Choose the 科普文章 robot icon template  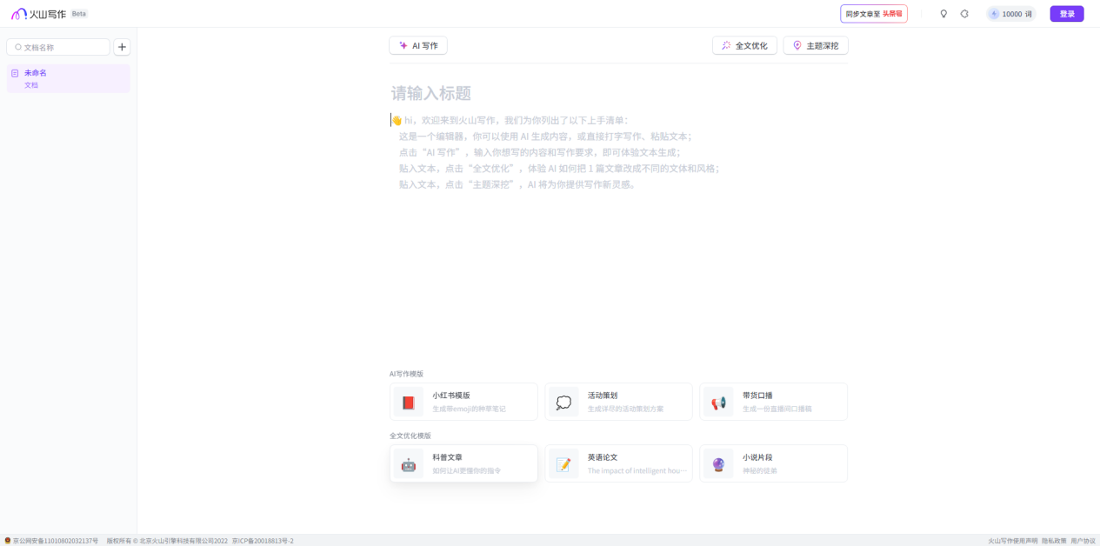(x=408, y=464)
